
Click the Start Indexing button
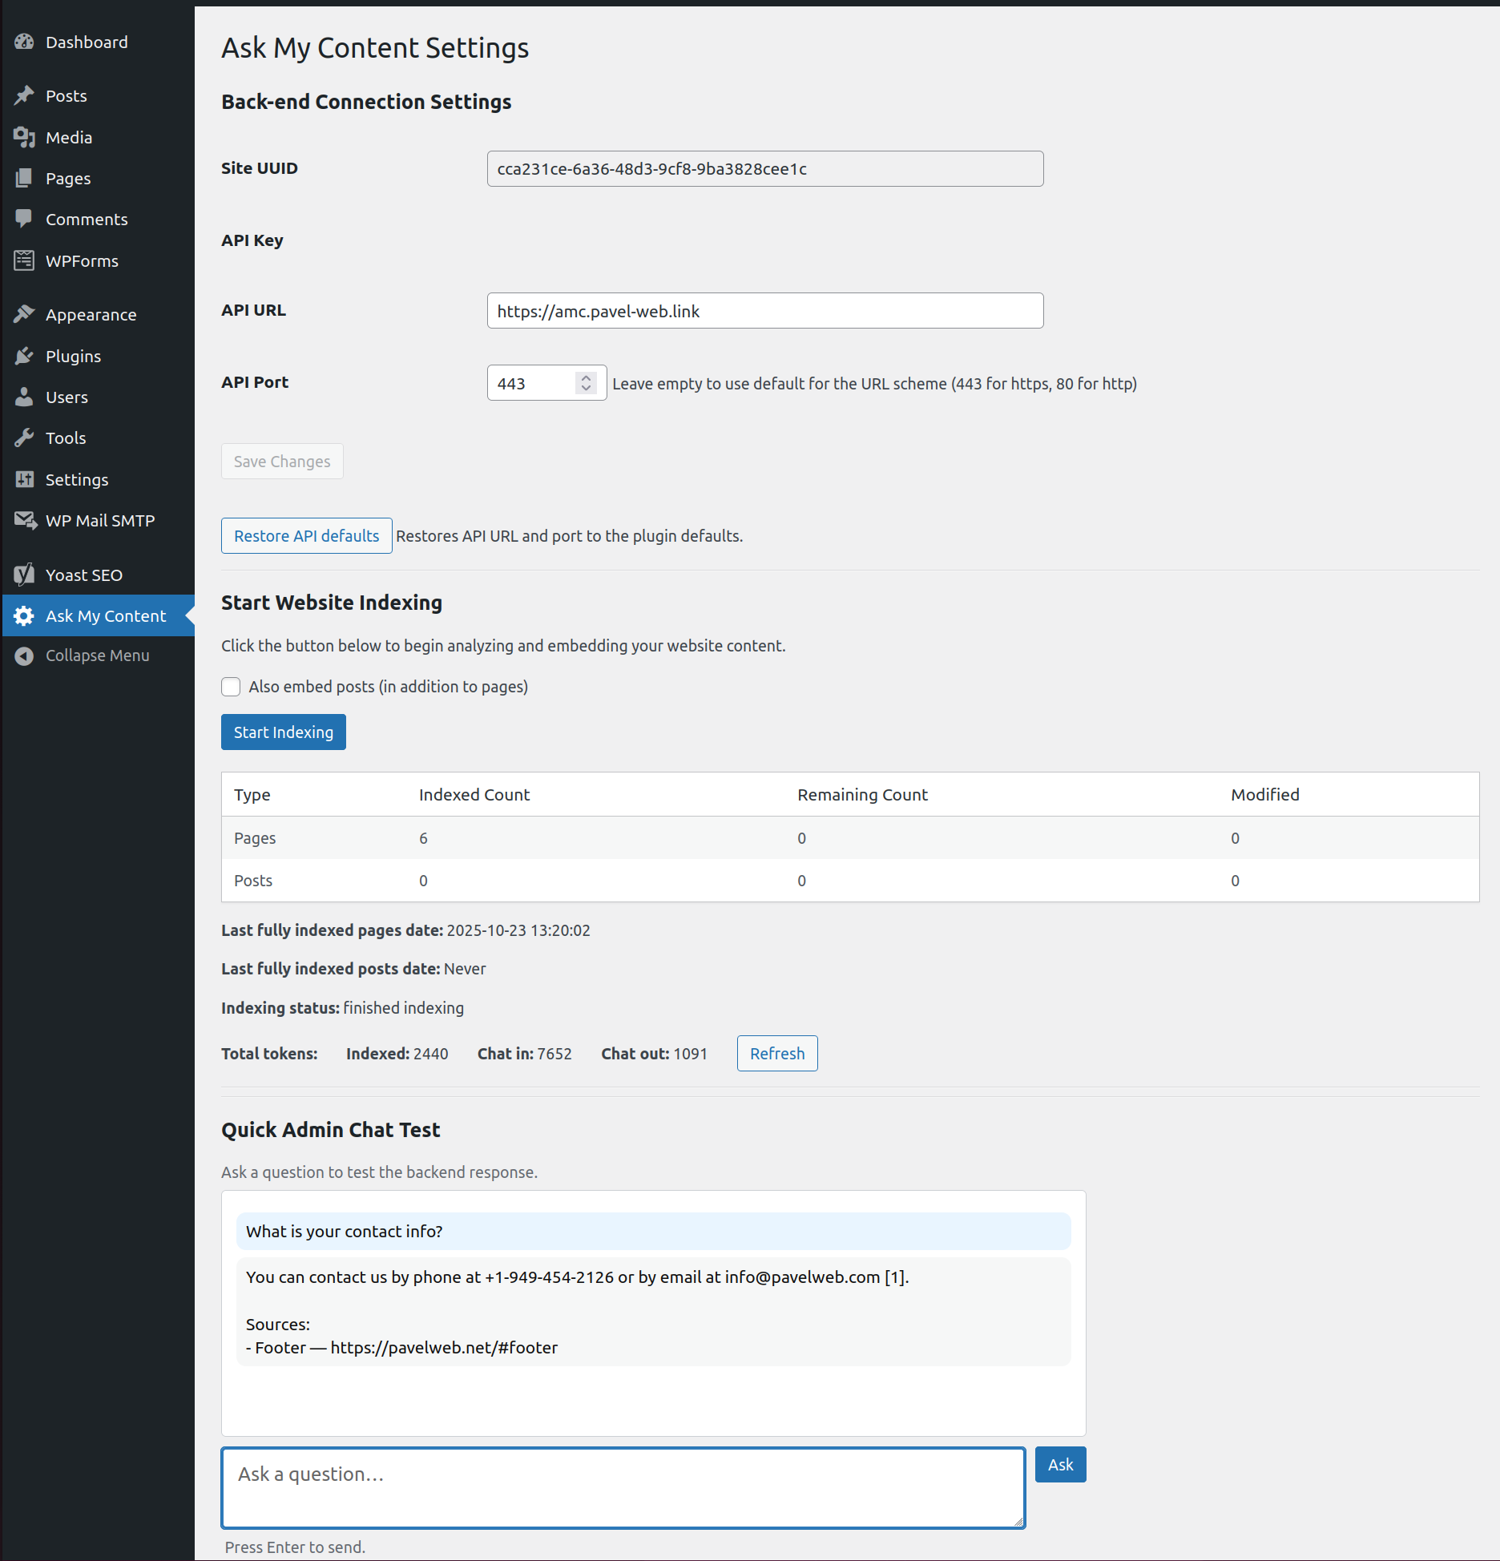pos(283,732)
